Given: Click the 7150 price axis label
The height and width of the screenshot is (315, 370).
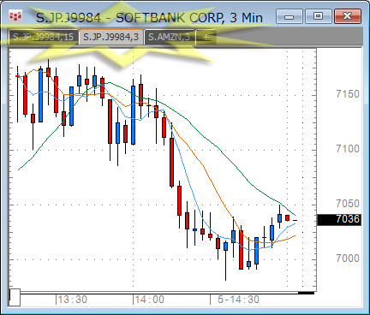Looking at the screenshot, I should (348, 94).
